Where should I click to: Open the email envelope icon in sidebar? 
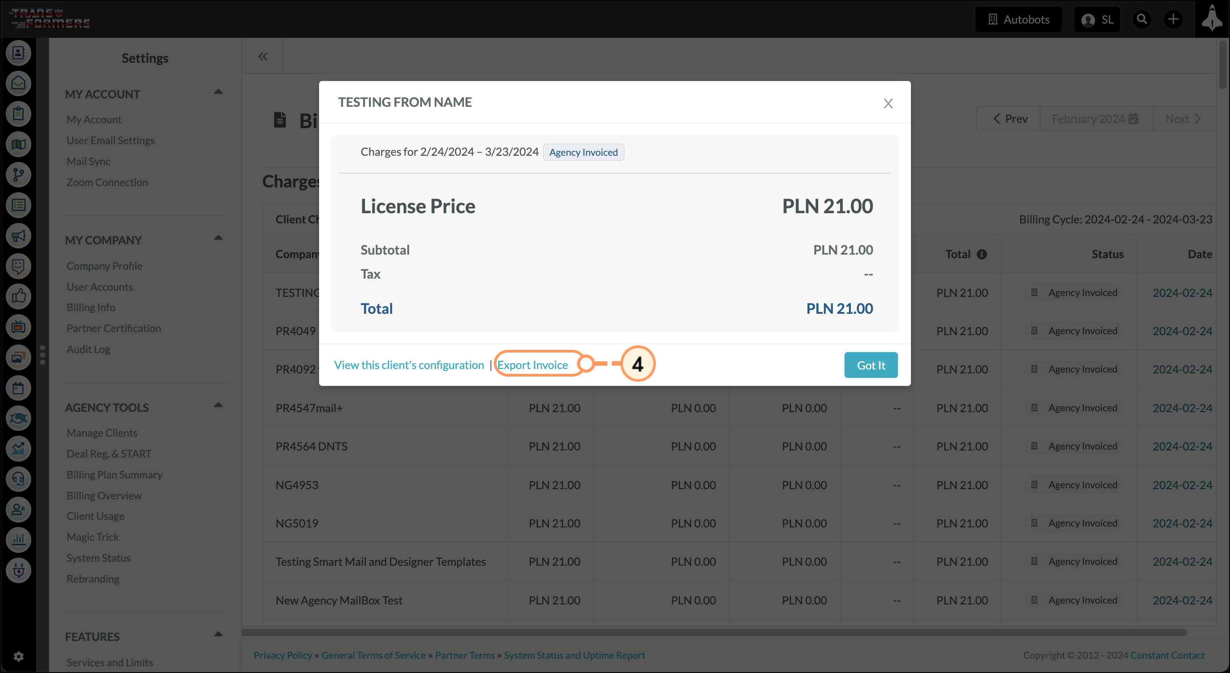click(x=18, y=84)
